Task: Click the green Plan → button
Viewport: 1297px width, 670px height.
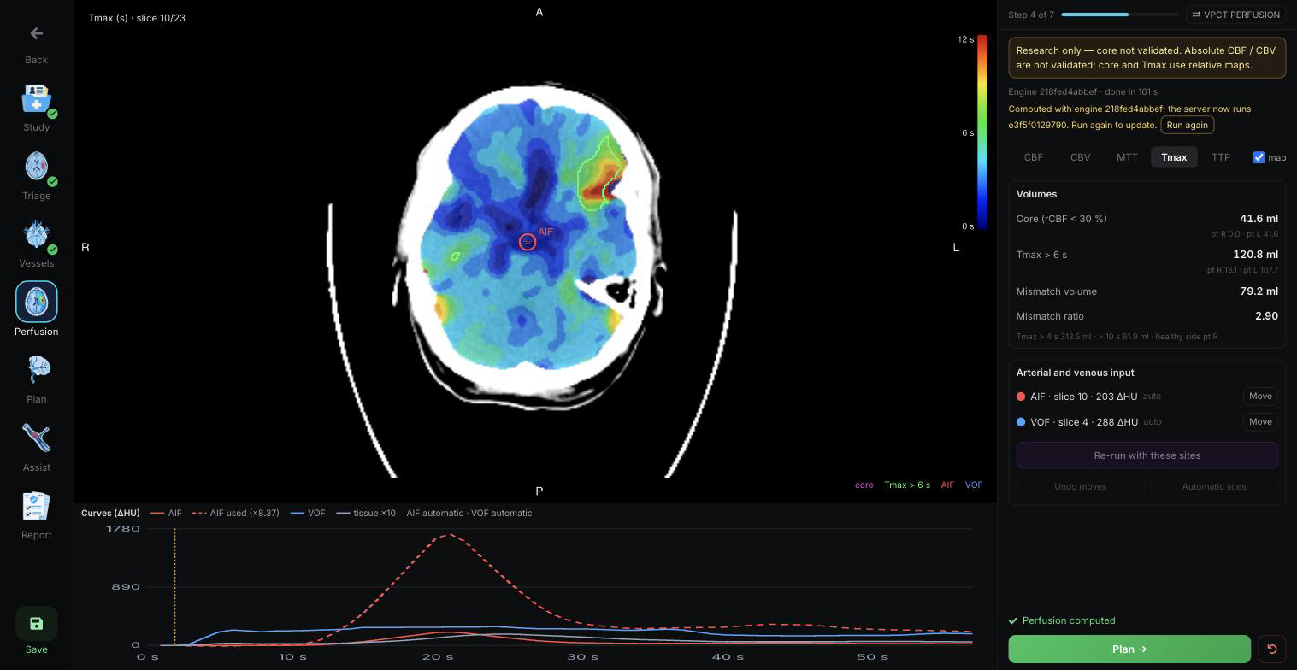Action: coord(1129,649)
